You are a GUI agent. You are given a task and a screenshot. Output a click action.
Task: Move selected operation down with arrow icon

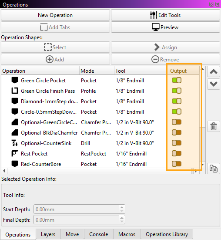tap(214, 84)
